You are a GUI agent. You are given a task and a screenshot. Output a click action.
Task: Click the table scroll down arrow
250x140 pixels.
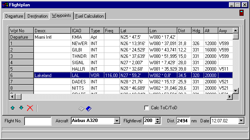click(x=235, y=91)
